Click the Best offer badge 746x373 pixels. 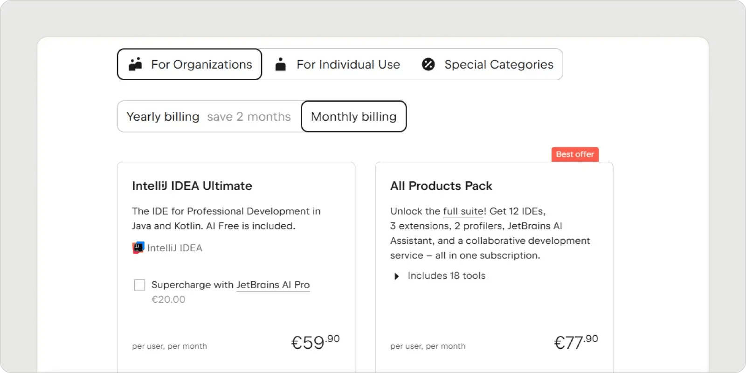tap(575, 154)
